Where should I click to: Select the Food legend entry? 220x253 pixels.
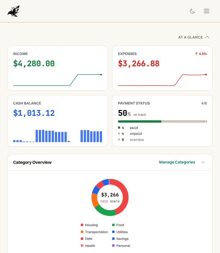(x=118, y=225)
